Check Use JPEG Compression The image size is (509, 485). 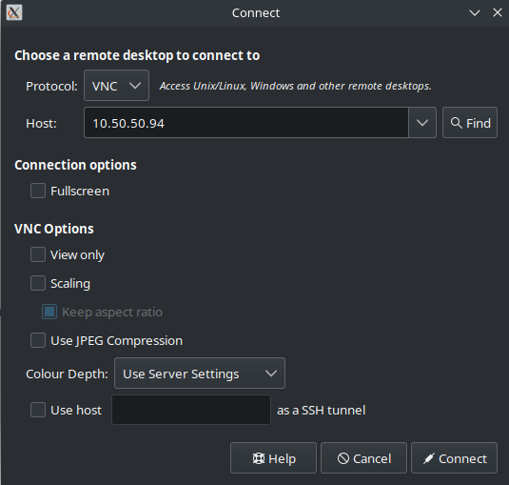coord(38,340)
